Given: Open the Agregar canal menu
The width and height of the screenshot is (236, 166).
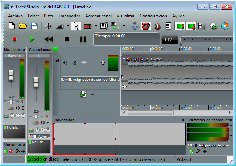Looking at the screenshot, I should (99, 16).
